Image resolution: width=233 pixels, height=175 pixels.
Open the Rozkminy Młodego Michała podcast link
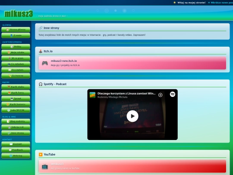coord(112,97)
